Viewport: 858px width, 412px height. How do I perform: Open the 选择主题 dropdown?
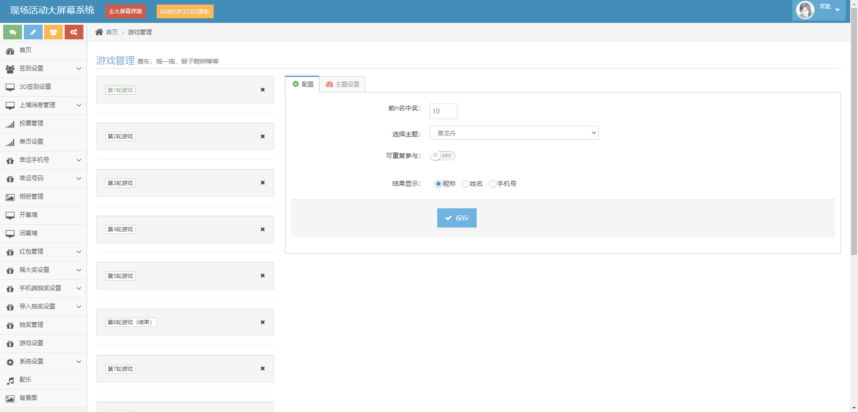514,133
